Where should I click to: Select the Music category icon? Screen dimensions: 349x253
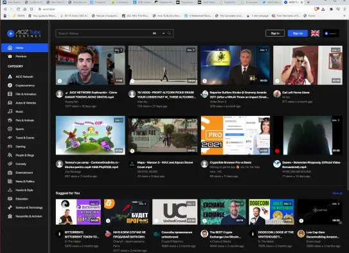(x=10, y=111)
